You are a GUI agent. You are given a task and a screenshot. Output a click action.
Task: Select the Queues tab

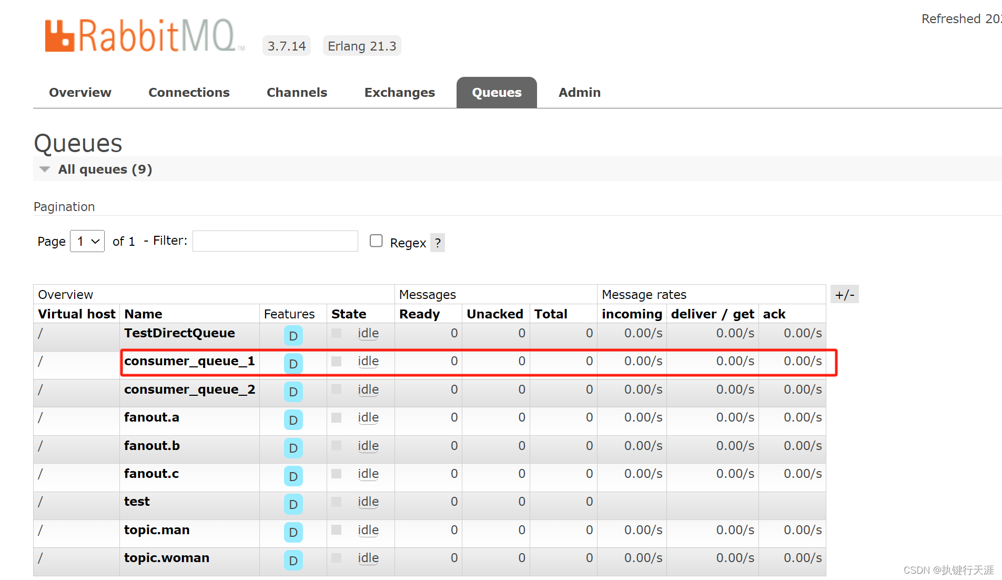(497, 93)
